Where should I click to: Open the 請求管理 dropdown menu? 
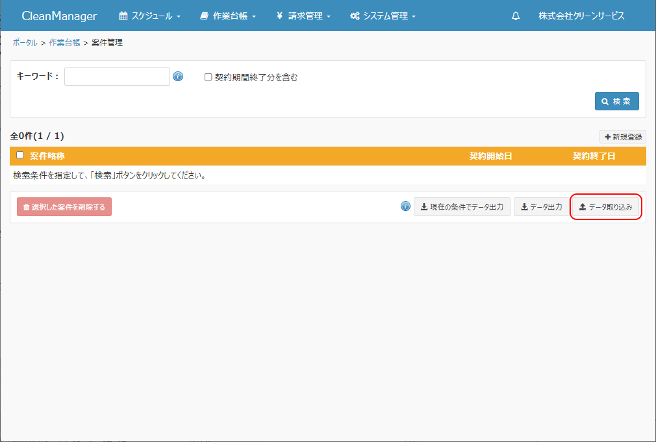pyautogui.click(x=303, y=16)
